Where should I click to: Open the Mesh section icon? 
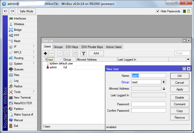click(x=11, y=41)
